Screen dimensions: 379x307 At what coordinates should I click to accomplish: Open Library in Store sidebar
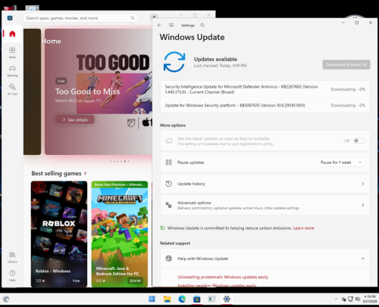[x=12, y=257]
